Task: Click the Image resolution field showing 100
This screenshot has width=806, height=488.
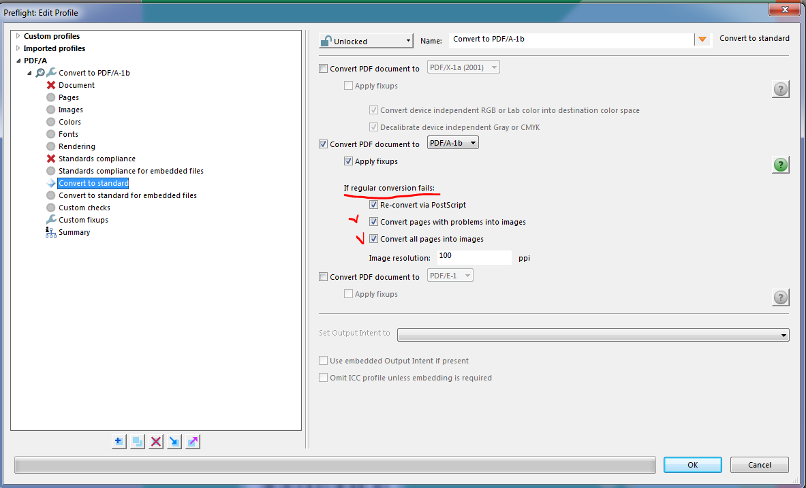Action: pos(474,257)
